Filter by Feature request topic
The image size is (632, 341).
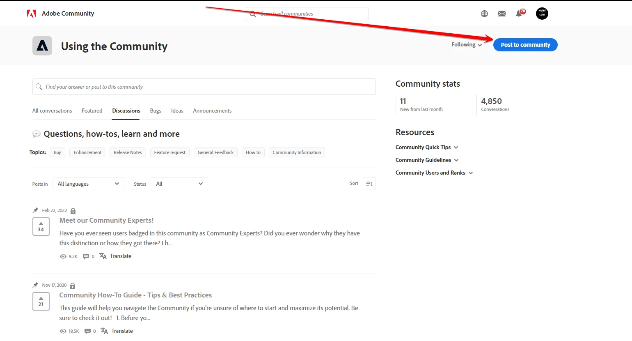coord(170,152)
